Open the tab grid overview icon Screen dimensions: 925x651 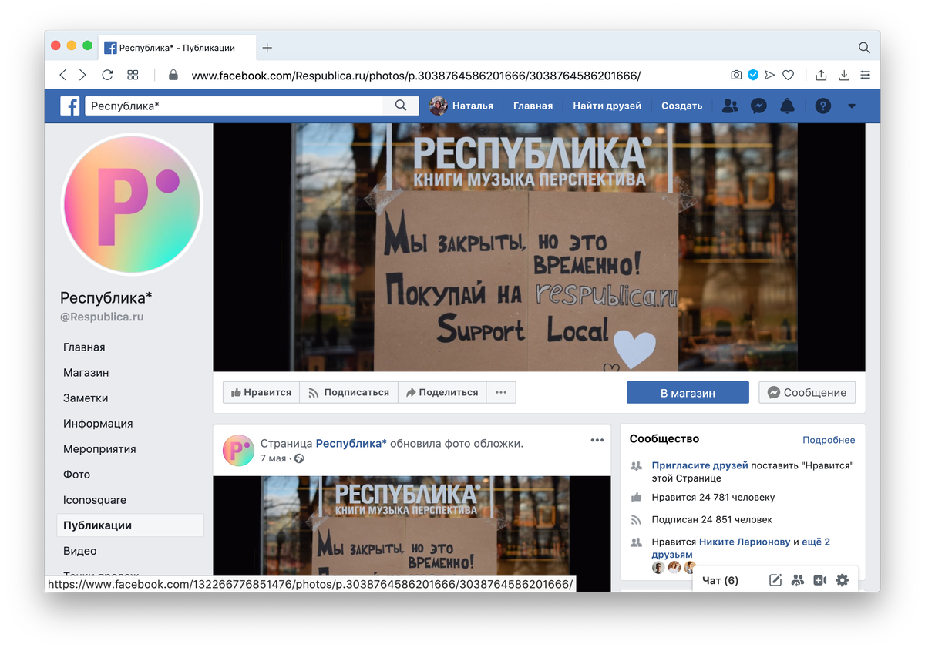133,75
